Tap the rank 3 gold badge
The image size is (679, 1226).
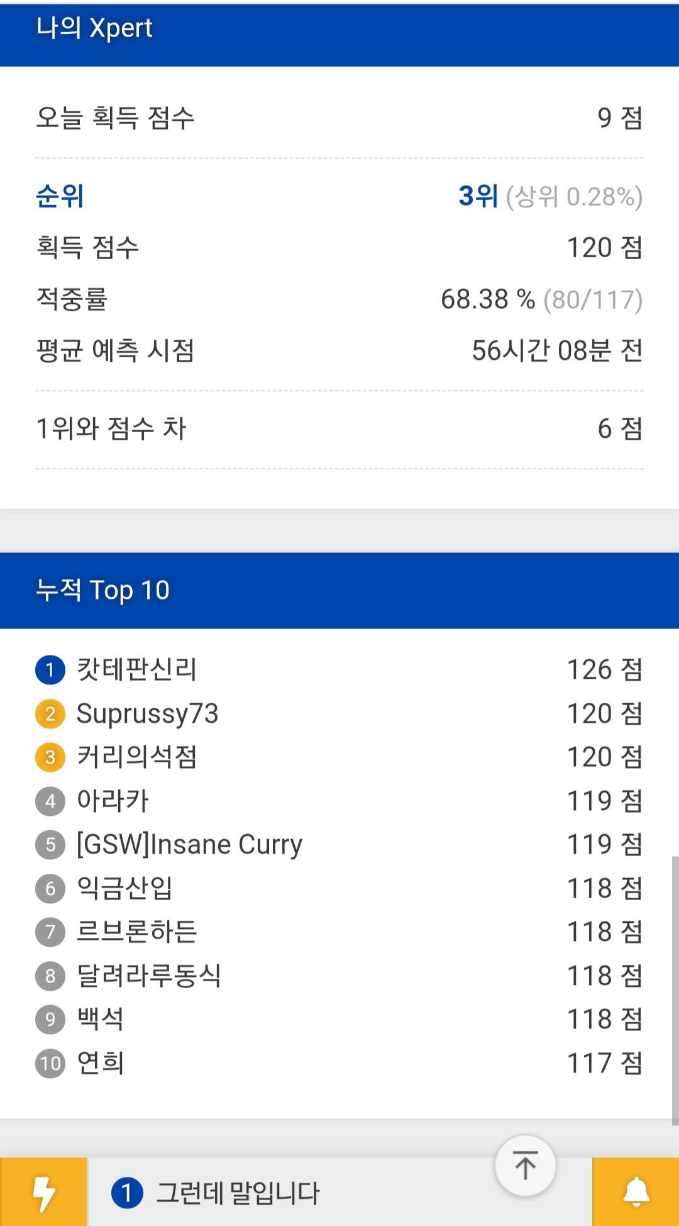50,757
